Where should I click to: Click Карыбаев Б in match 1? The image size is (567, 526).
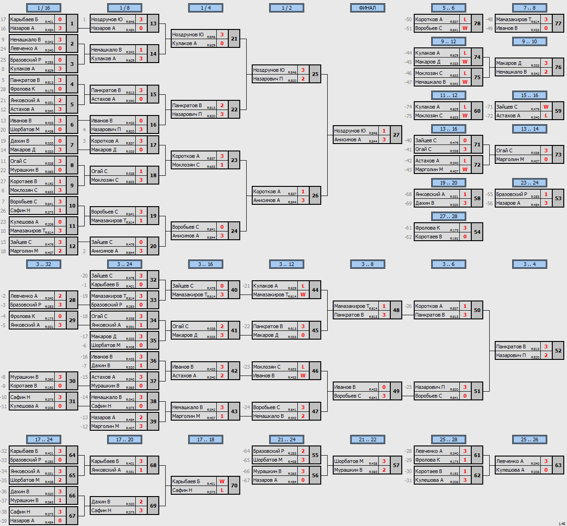[24, 19]
